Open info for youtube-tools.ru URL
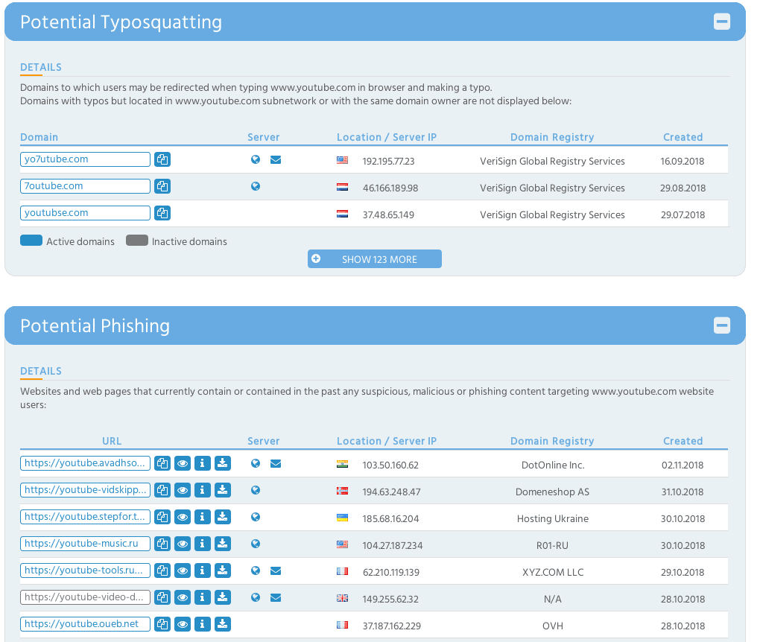The image size is (760, 642). pos(202,571)
